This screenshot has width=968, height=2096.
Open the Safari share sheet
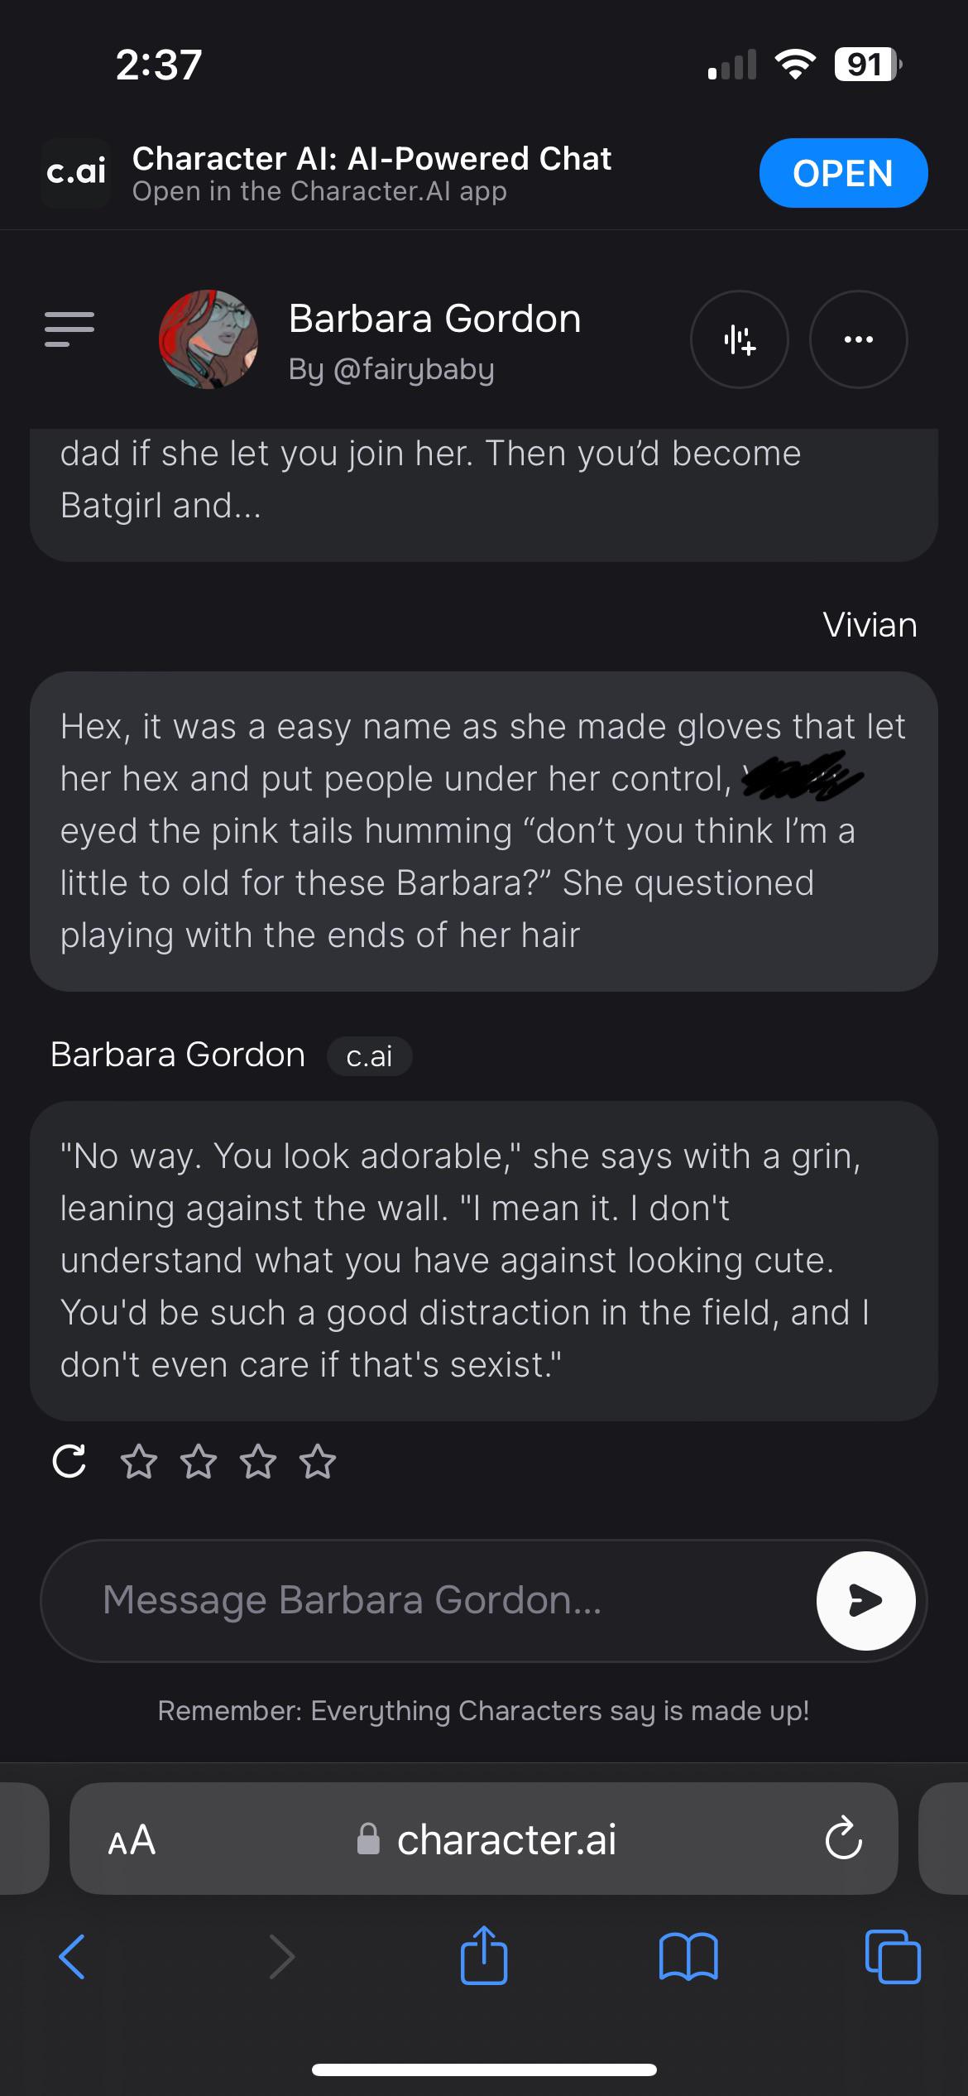[484, 1956]
